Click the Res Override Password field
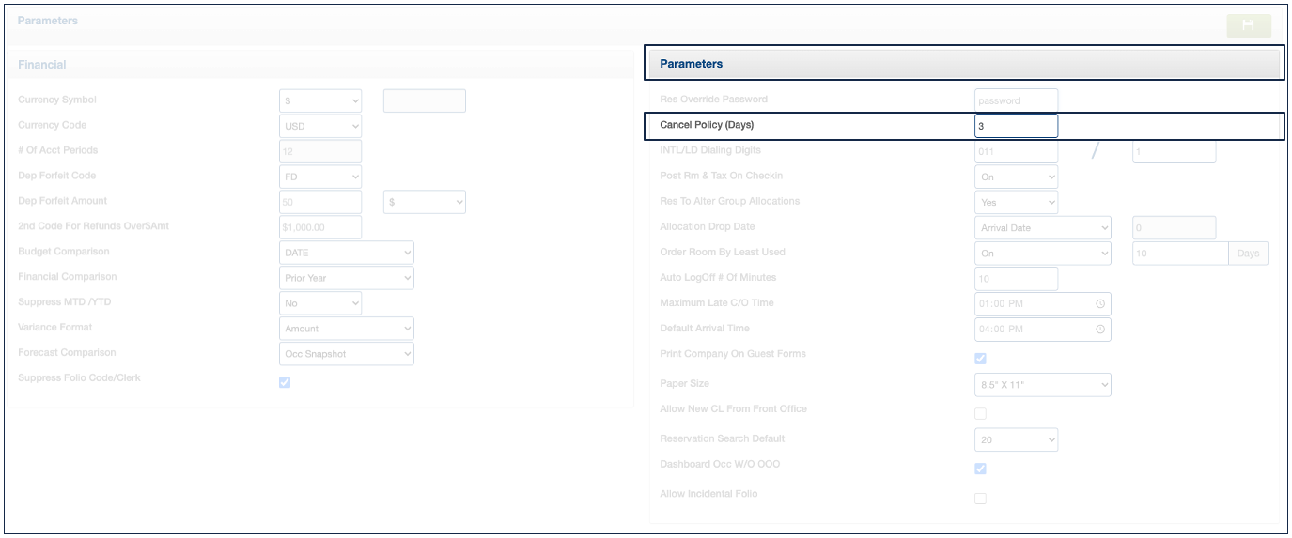 (x=1016, y=100)
